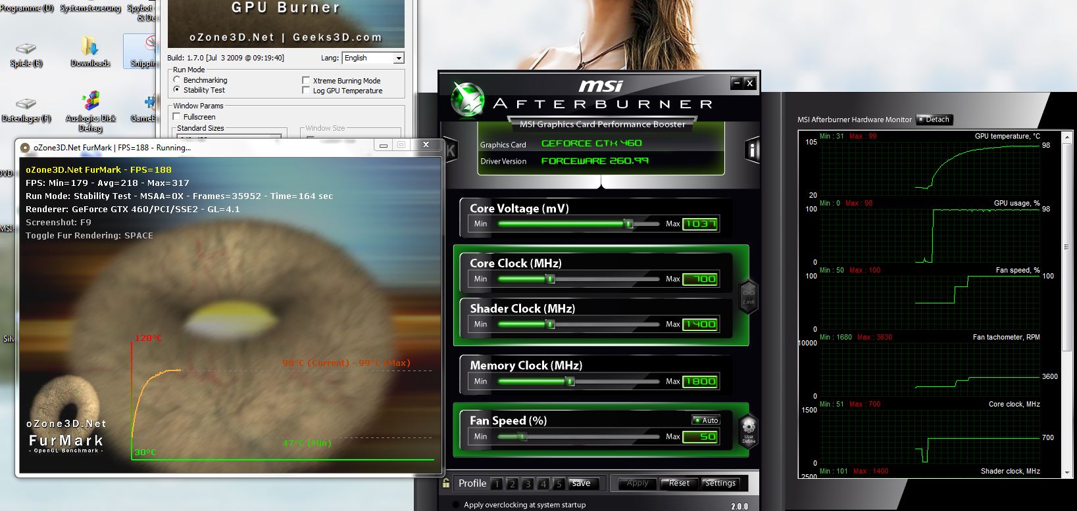1077x511 pixels.
Task: Click the Renderer GeForce GTX 460 line
Action: 133,209
